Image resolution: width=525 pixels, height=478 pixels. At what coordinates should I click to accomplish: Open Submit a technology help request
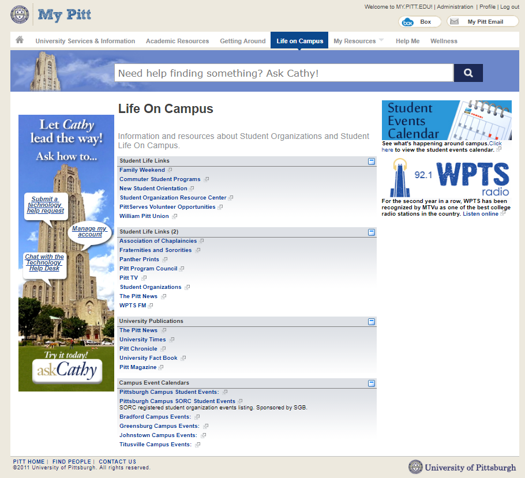(46, 205)
